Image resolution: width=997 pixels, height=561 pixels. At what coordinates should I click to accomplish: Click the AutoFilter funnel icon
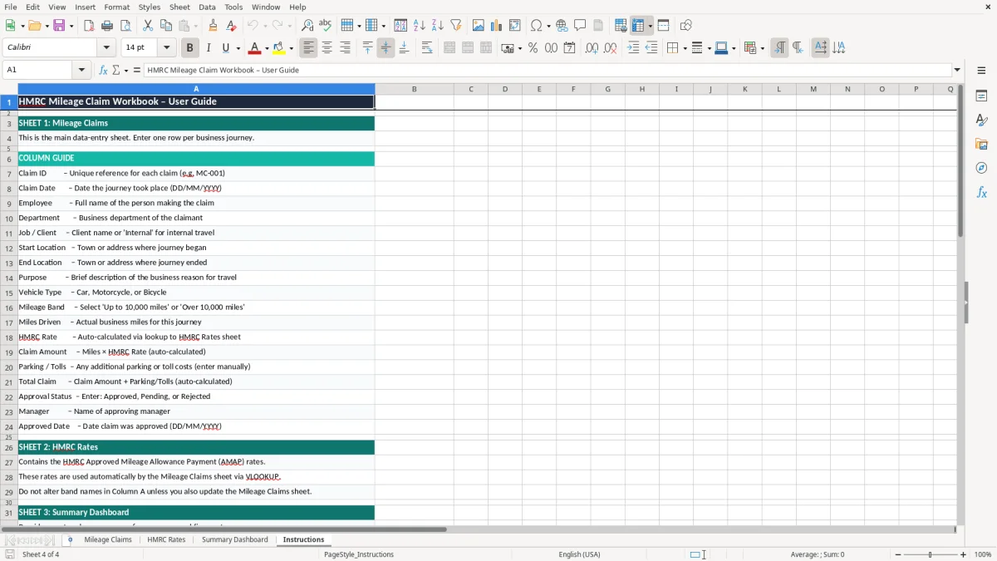click(x=456, y=26)
